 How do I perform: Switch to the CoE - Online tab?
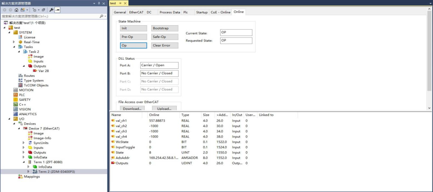[x=221, y=12]
